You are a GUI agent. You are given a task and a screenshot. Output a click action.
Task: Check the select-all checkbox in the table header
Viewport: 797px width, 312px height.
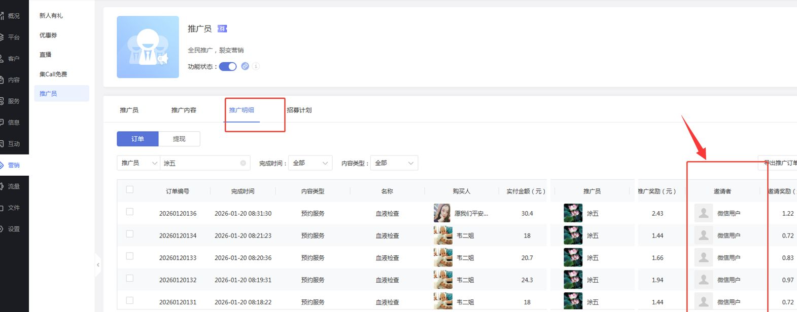[x=130, y=190]
